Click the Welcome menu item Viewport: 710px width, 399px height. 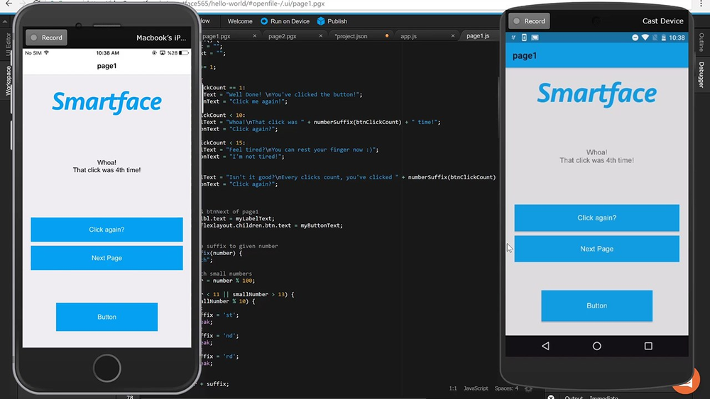click(240, 21)
